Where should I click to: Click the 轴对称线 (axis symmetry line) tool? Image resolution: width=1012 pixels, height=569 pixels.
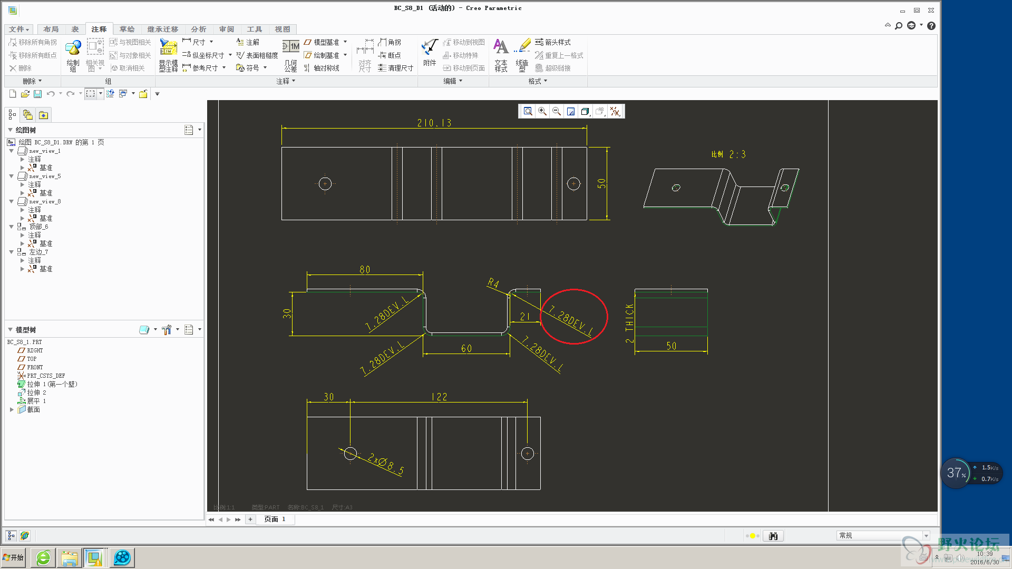[x=322, y=68]
